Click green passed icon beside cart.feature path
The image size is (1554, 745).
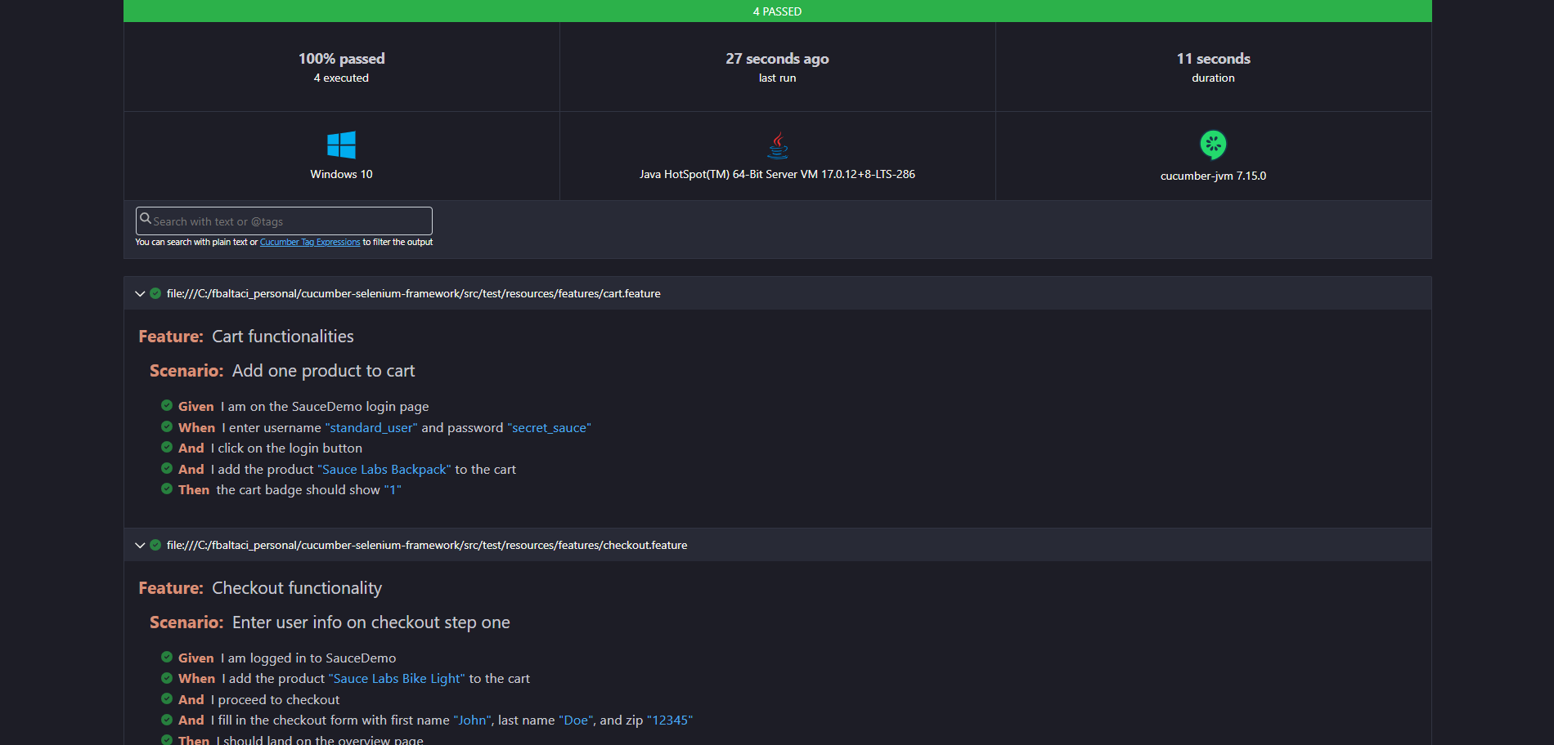pyautogui.click(x=155, y=293)
